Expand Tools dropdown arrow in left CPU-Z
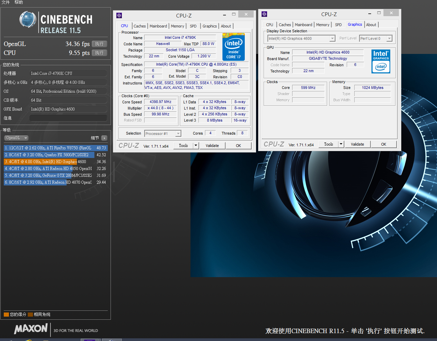The width and height of the screenshot is (437, 341). 196,146
